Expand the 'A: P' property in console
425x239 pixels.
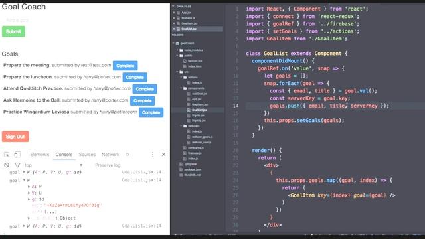pos(29,187)
